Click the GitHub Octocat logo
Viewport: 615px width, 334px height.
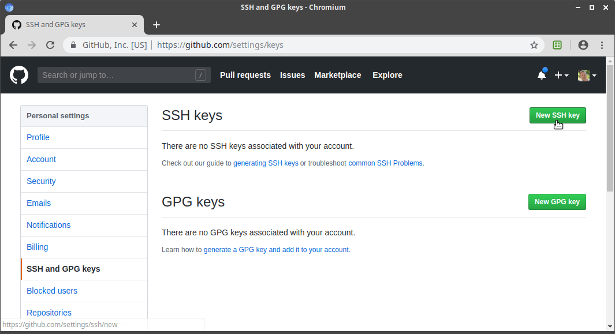click(x=19, y=75)
